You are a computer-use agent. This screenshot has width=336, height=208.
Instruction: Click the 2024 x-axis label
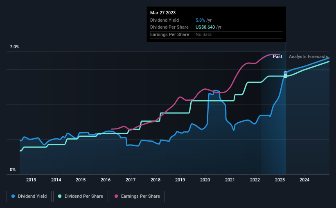click(304, 180)
